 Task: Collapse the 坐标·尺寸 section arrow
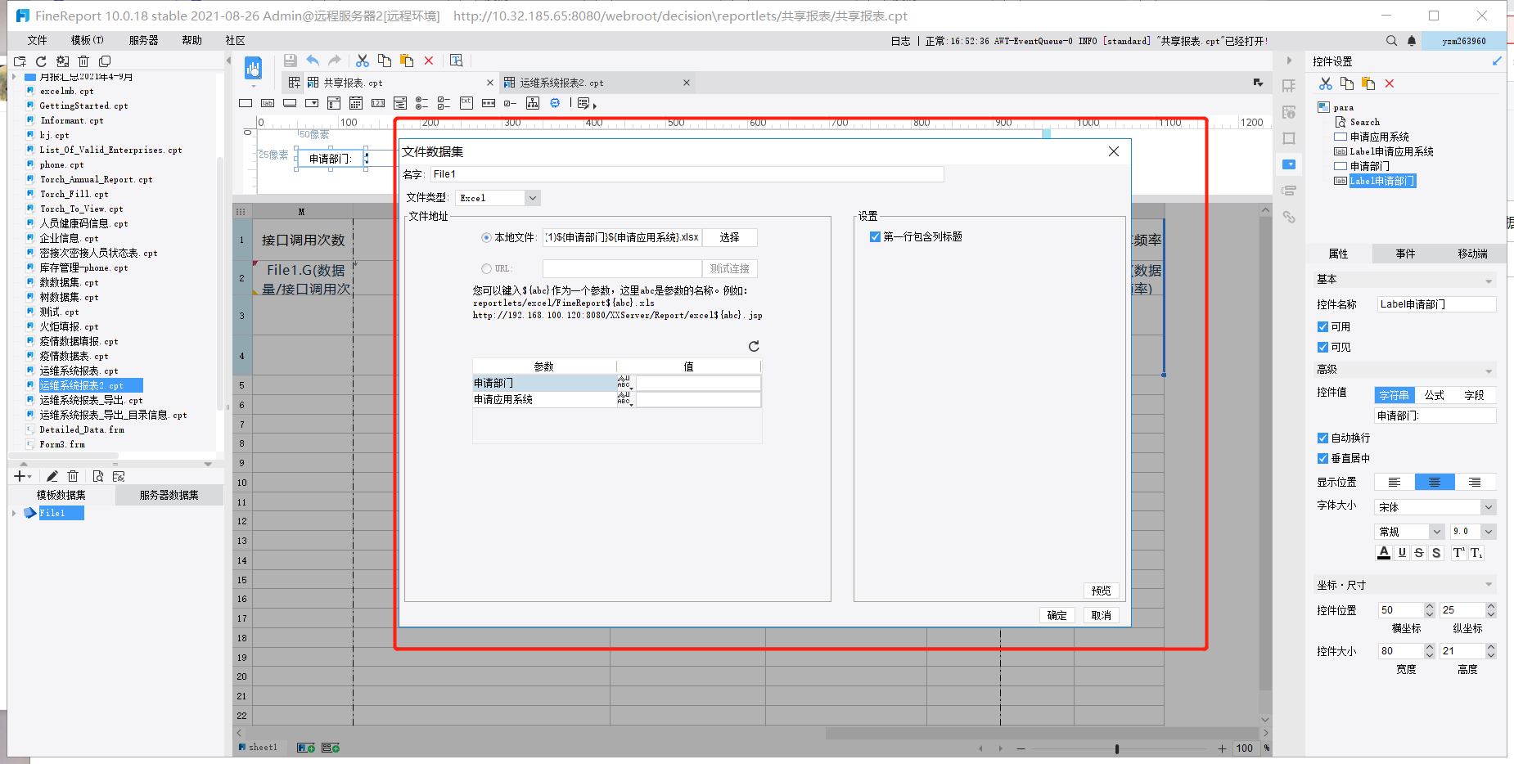[x=1489, y=584]
